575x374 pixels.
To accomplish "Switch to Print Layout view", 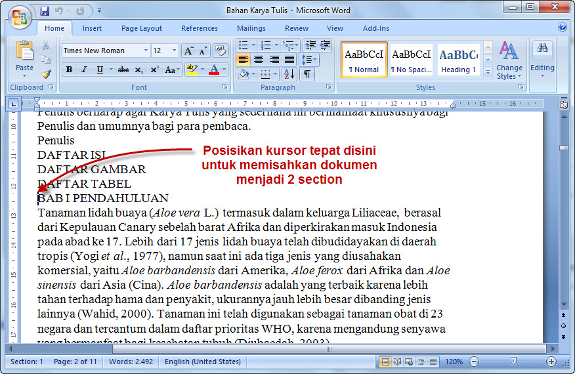I will point(385,362).
